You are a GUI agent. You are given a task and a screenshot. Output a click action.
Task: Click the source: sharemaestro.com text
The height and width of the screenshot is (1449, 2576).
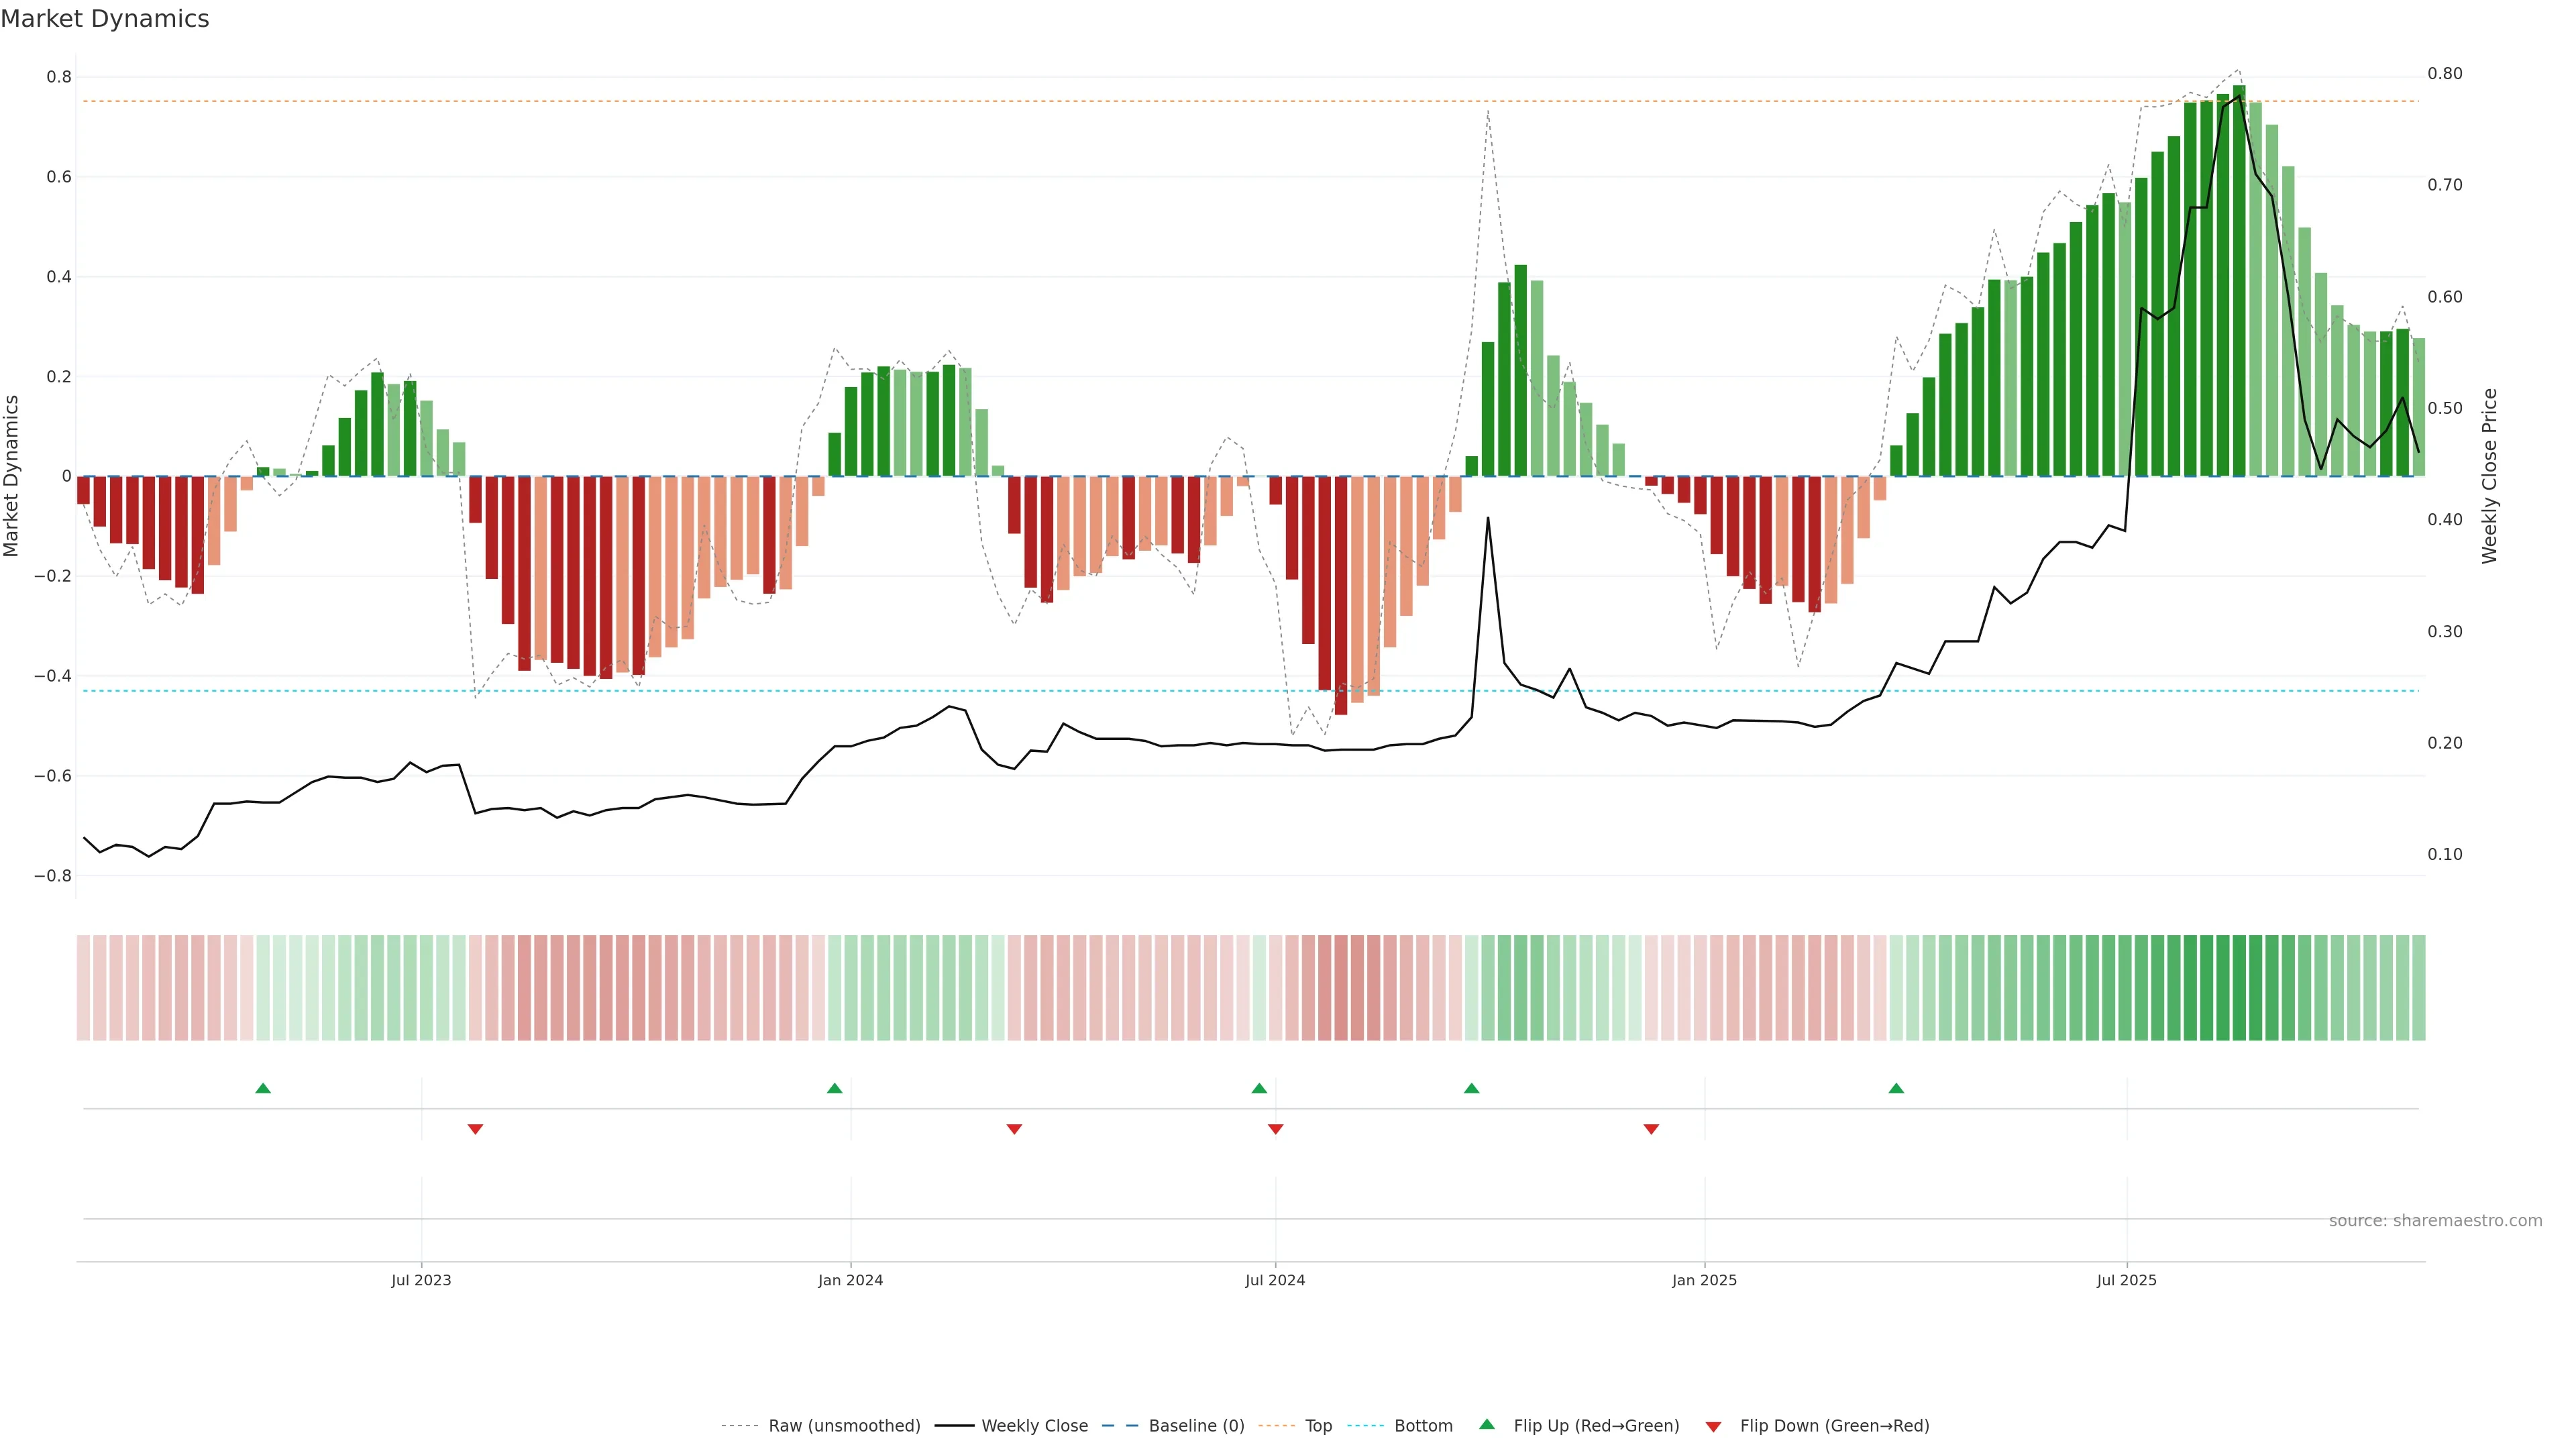pos(2435,1220)
